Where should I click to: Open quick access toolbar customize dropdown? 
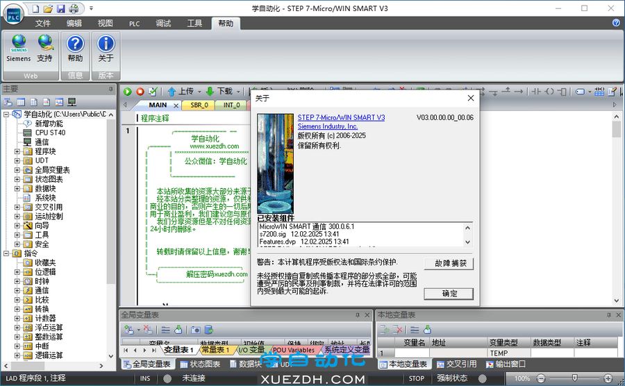[x=91, y=8]
